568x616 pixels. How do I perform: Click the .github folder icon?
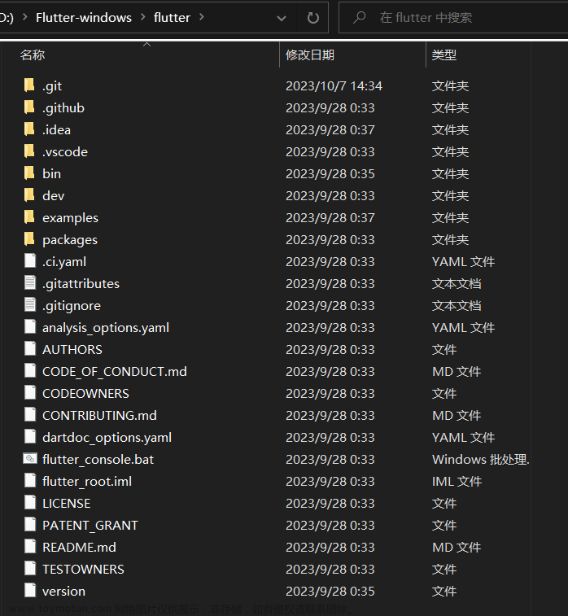[29, 107]
